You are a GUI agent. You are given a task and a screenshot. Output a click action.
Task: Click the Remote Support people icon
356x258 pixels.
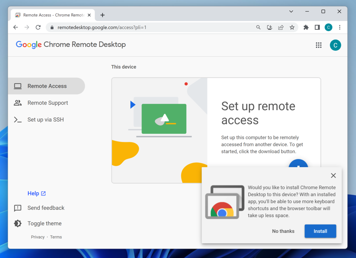[18, 103]
